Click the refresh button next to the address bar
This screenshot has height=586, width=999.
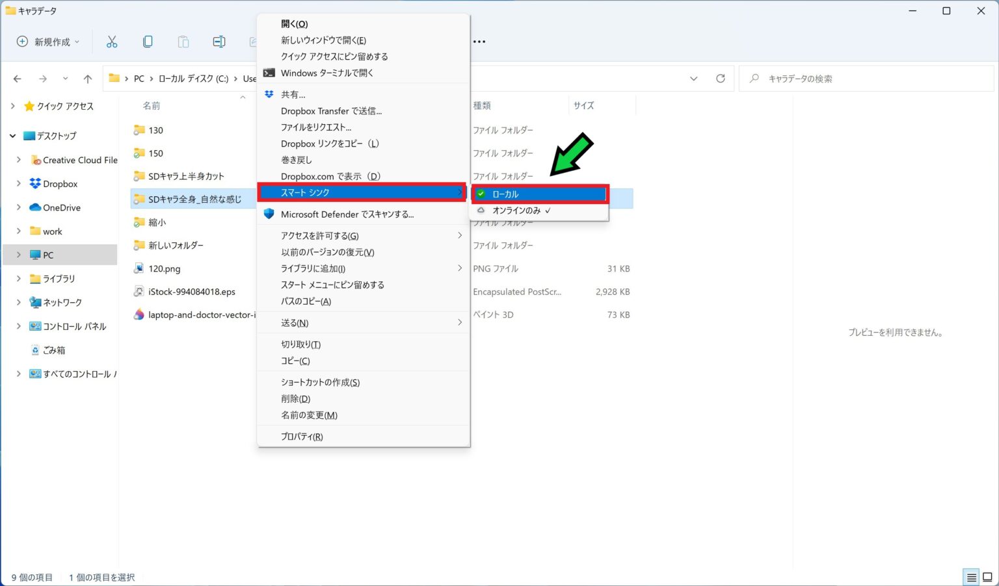pyautogui.click(x=721, y=78)
